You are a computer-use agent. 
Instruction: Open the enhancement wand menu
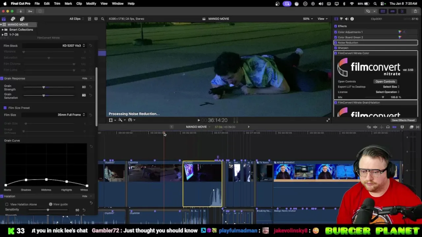[122, 120]
